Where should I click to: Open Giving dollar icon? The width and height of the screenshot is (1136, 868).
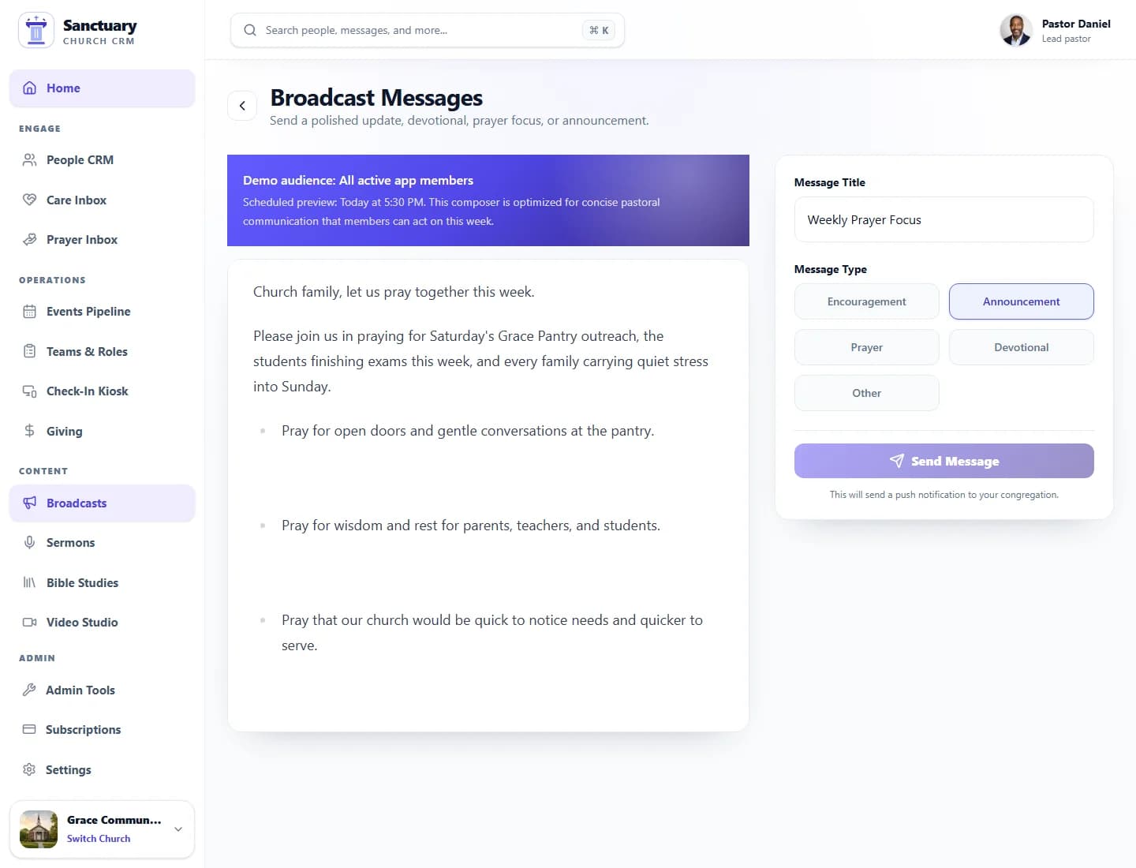29,431
